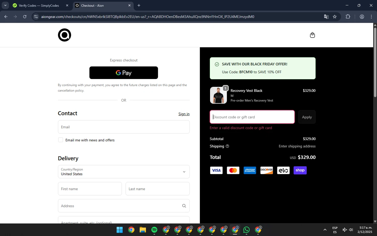This screenshot has width=377, height=236.
Task: Click the Mastercard payment icon
Action: 233,170
